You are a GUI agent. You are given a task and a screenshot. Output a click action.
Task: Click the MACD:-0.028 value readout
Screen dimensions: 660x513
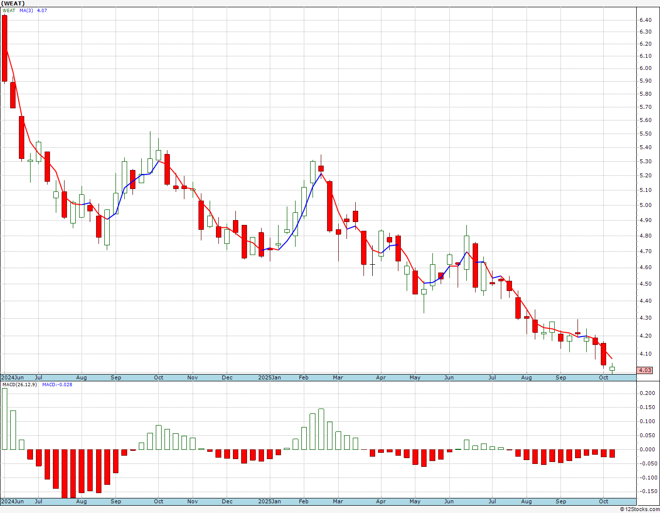pyautogui.click(x=57, y=384)
